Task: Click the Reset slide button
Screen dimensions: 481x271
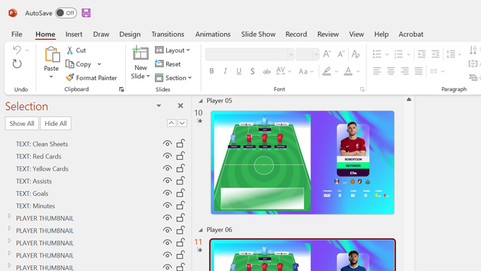Action: 168,64
